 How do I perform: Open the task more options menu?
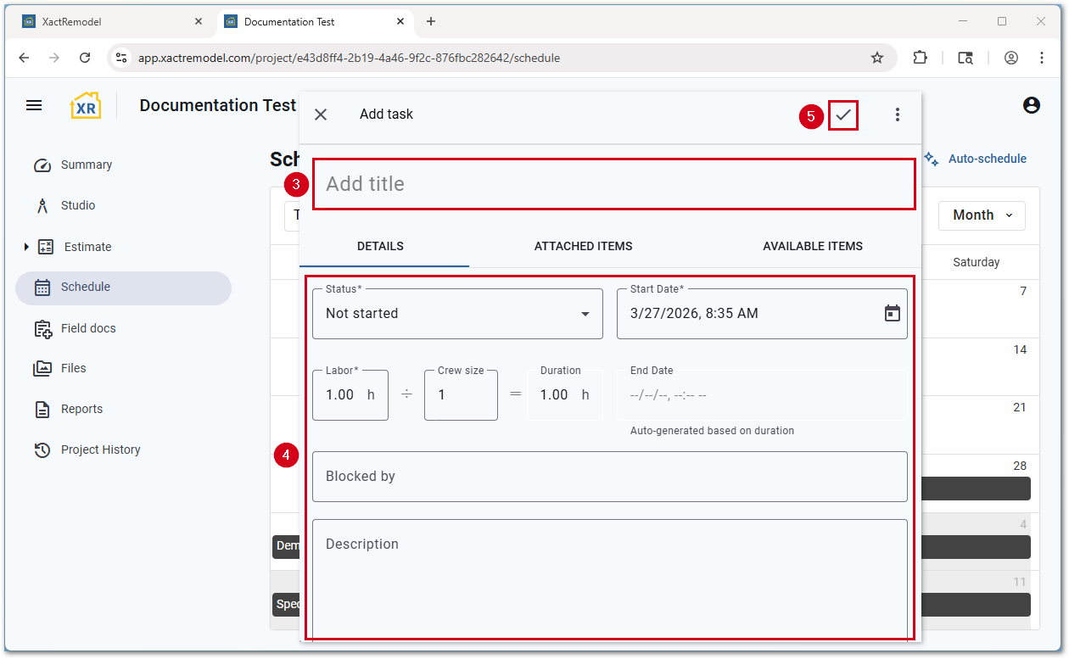[x=897, y=114]
